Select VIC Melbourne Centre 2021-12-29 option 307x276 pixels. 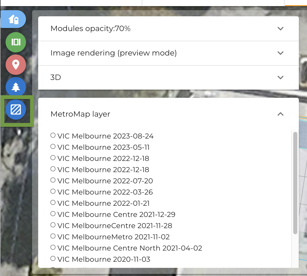53,214
